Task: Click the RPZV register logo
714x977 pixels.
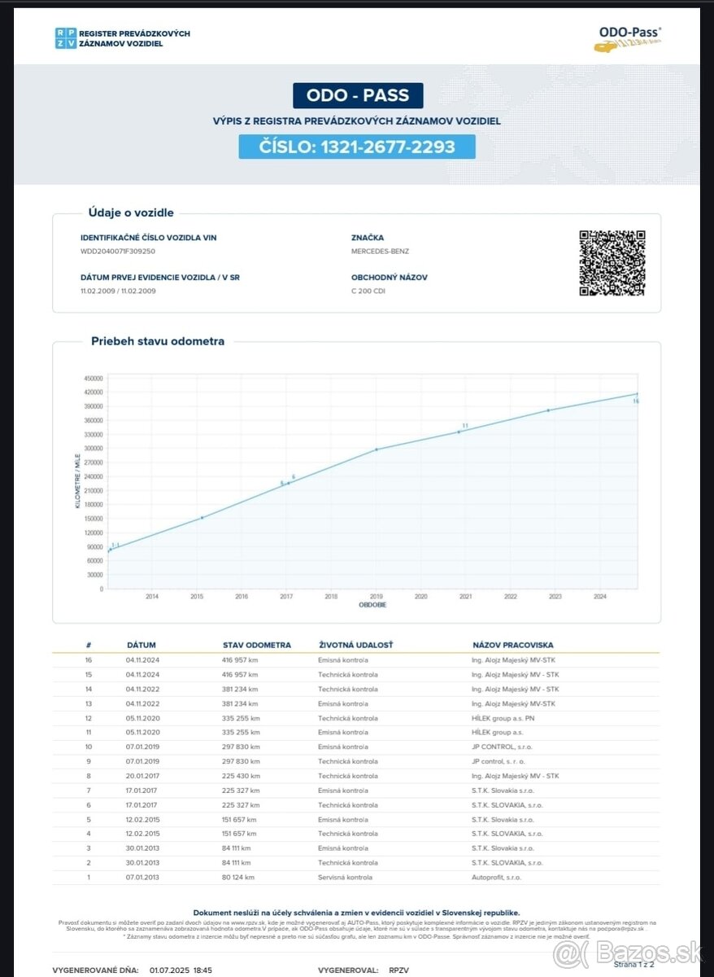Action: [66, 37]
